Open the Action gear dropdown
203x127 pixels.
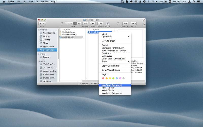coord(133,24)
